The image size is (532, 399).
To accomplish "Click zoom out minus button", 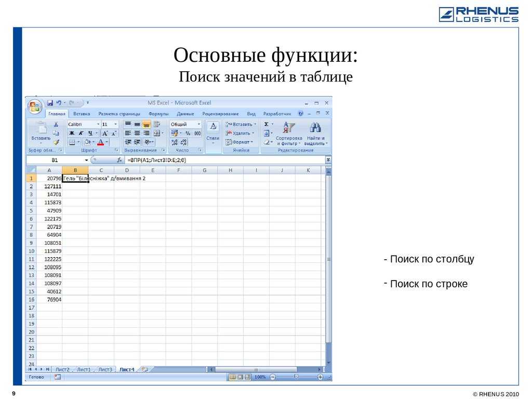I will pos(273,377).
